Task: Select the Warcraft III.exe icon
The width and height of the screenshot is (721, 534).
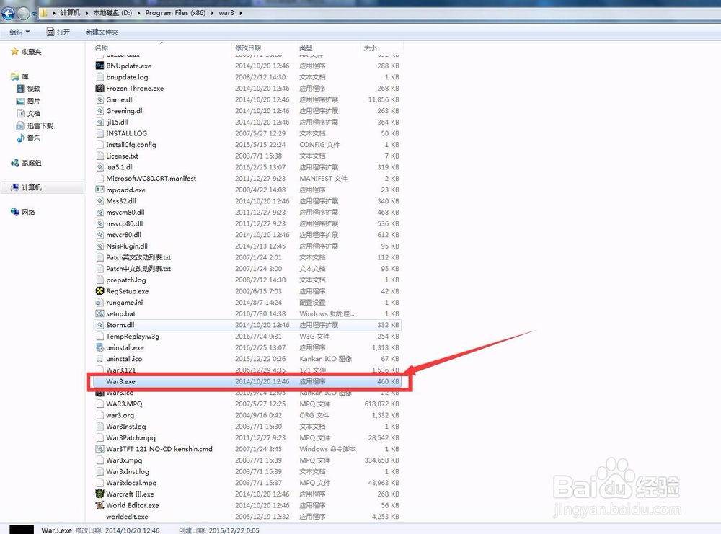Action: [99, 494]
